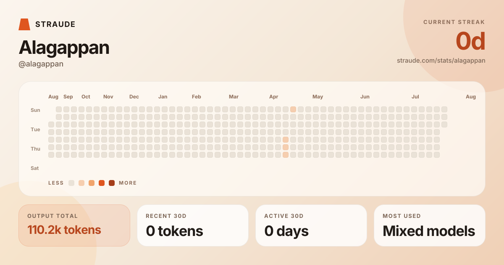Screen dimensions: 504x265
Task: Click the highlighted Friday cell in April
Action: [286, 155]
